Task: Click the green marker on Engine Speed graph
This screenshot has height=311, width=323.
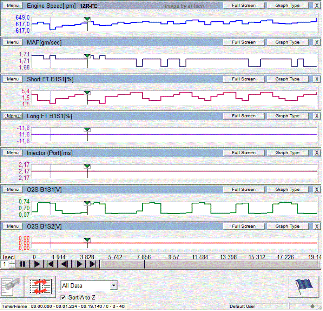Action: (87, 19)
